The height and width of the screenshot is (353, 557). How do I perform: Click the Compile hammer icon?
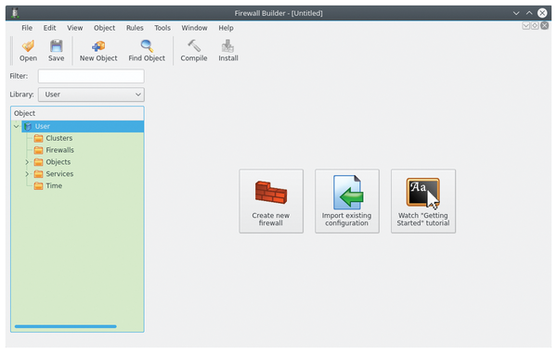[x=194, y=46]
